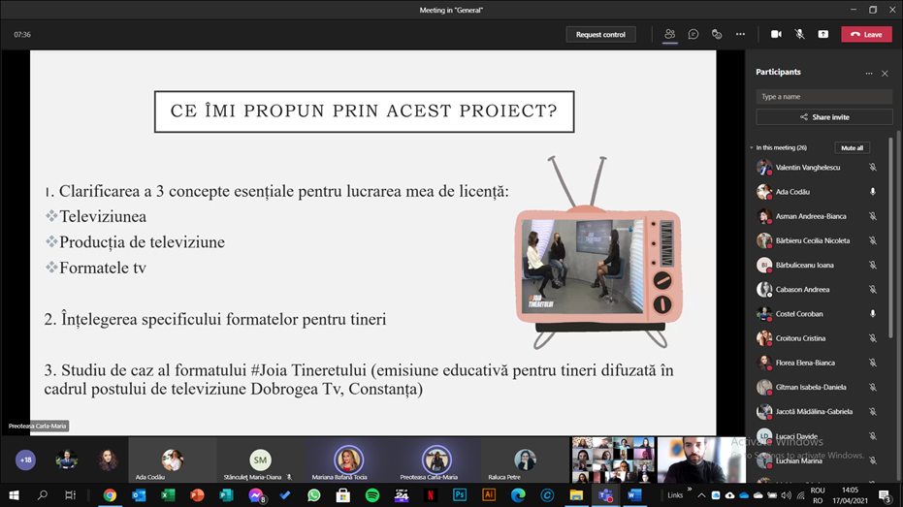Select Croitoru Cristina in the participants list
The height and width of the screenshot is (507, 903).
coord(800,338)
